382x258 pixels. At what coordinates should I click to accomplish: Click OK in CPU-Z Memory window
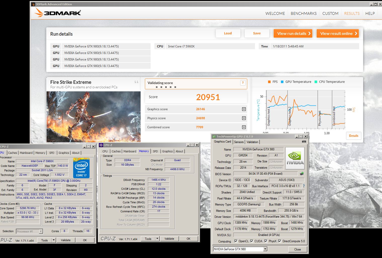[x=189, y=239]
